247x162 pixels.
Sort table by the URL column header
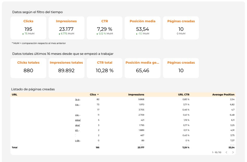click(x=14, y=95)
